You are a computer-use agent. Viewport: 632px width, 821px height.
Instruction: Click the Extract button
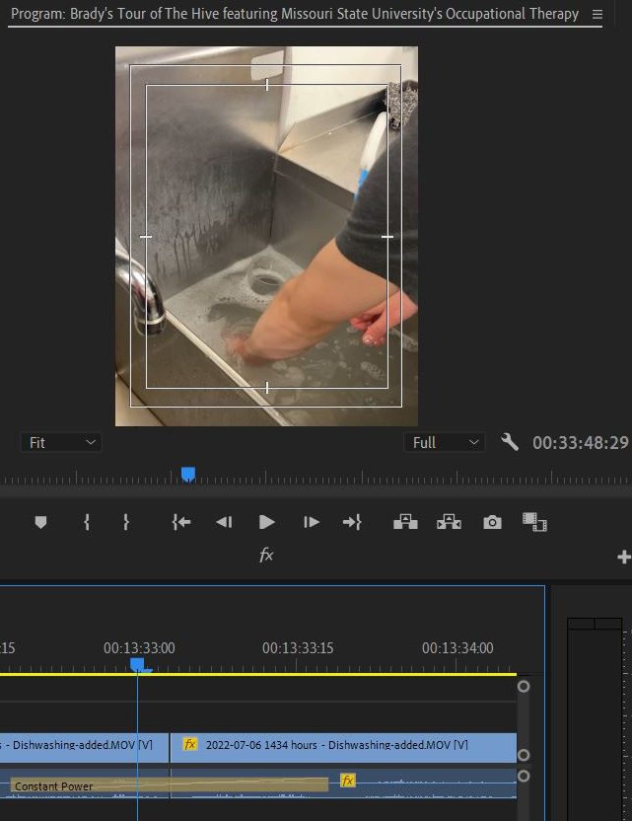coord(449,522)
